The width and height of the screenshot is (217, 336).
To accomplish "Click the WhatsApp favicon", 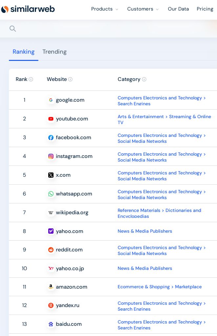I will pyautogui.click(x=51, y=194).
